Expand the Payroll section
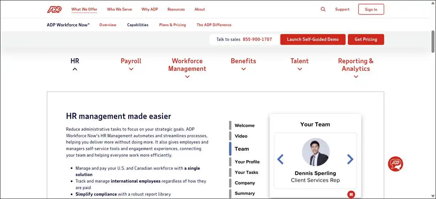The width and height of the screenshot is (436, 199). pyautogui.click(x=131, y=64)
